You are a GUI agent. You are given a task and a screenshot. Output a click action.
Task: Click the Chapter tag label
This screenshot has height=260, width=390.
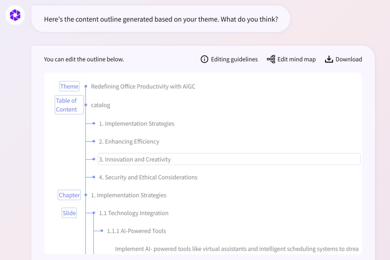tap(69, 195)
